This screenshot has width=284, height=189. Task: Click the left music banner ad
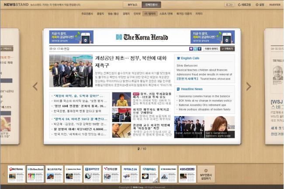click(71, 37)
